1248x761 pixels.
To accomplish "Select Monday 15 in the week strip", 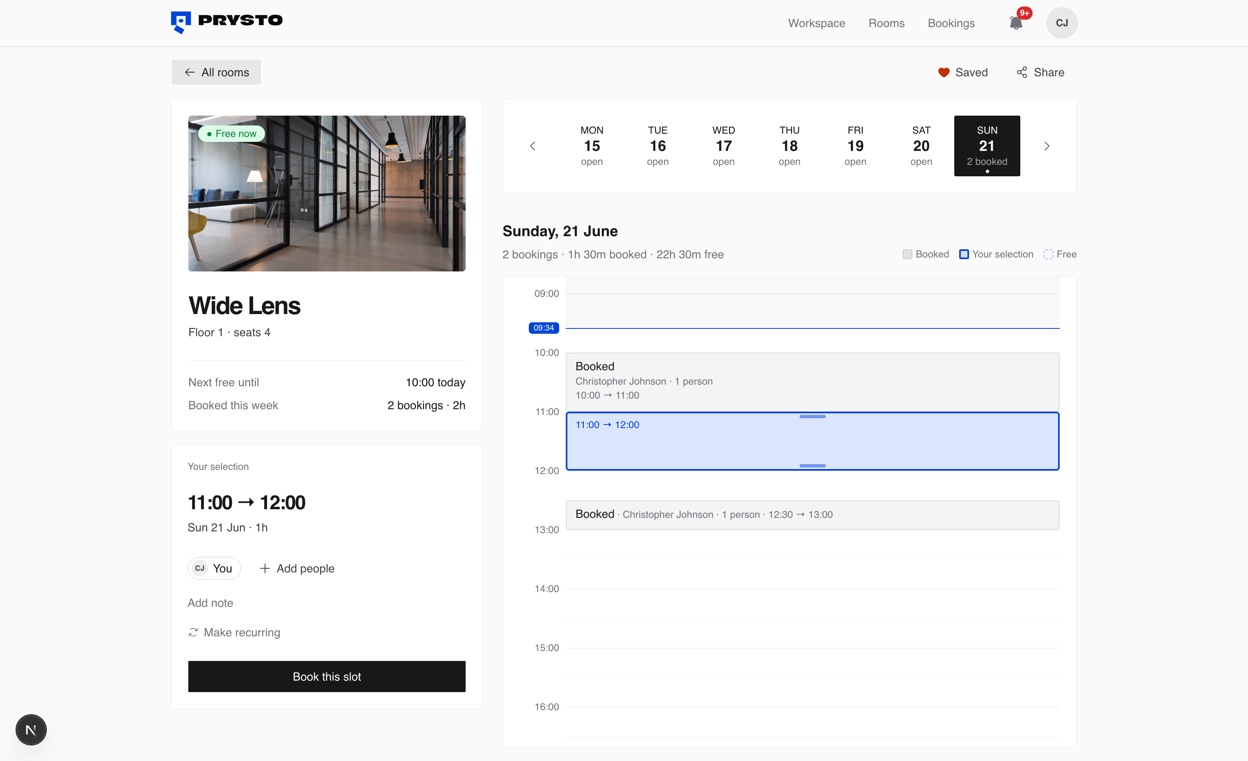I will point(592,146).
